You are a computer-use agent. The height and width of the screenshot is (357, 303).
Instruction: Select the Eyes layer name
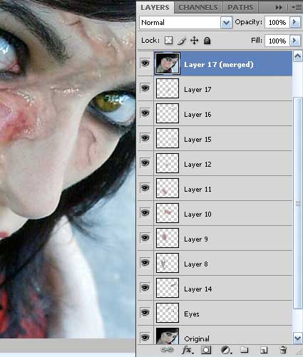point(192,314)
